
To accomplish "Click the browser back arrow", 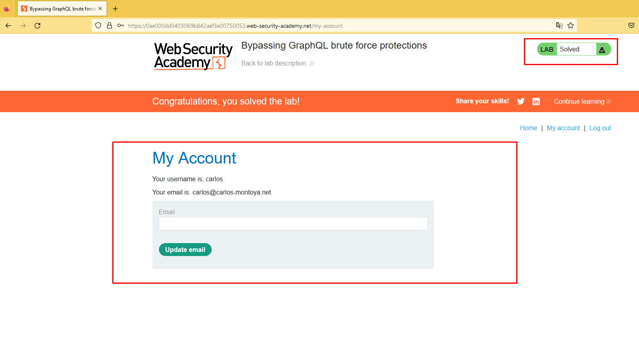I will coord(8,26).
